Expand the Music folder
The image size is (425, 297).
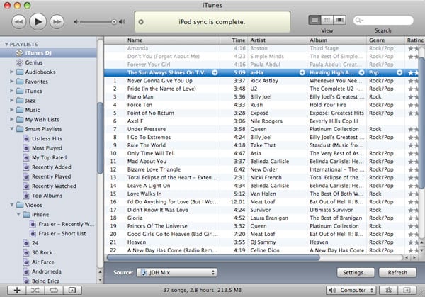point(11,110)
